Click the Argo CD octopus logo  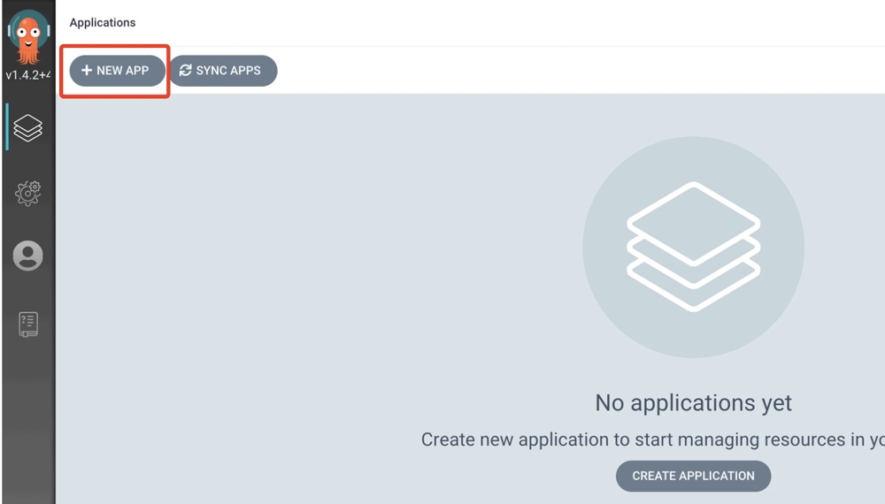28,36
